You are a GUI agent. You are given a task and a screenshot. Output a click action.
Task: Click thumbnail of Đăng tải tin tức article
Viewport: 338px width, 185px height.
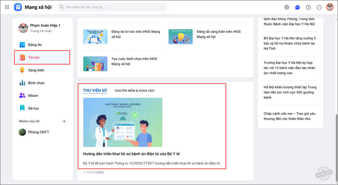click(95, 37)
